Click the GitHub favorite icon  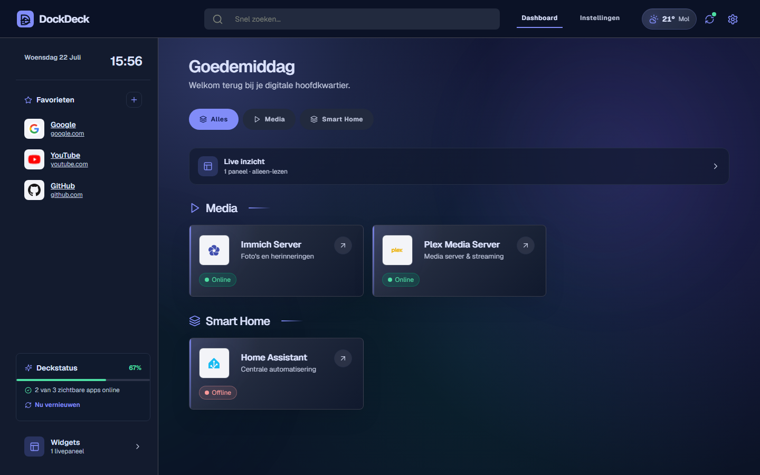(x=34, y=190)
